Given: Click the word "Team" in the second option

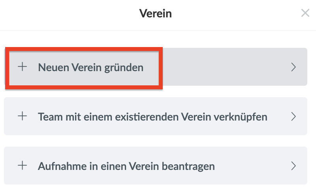Looking at the screenshot, I should (49, 117).
